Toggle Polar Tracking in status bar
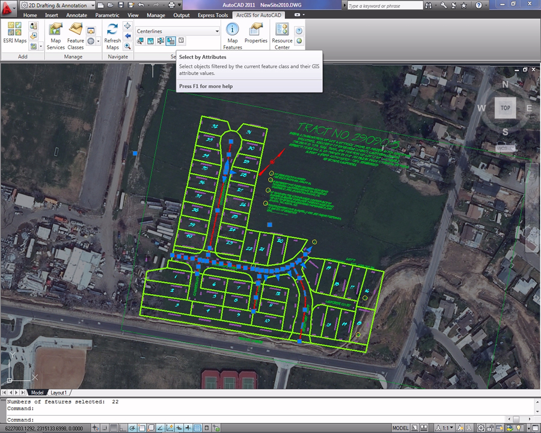 (x=132, y=428)
